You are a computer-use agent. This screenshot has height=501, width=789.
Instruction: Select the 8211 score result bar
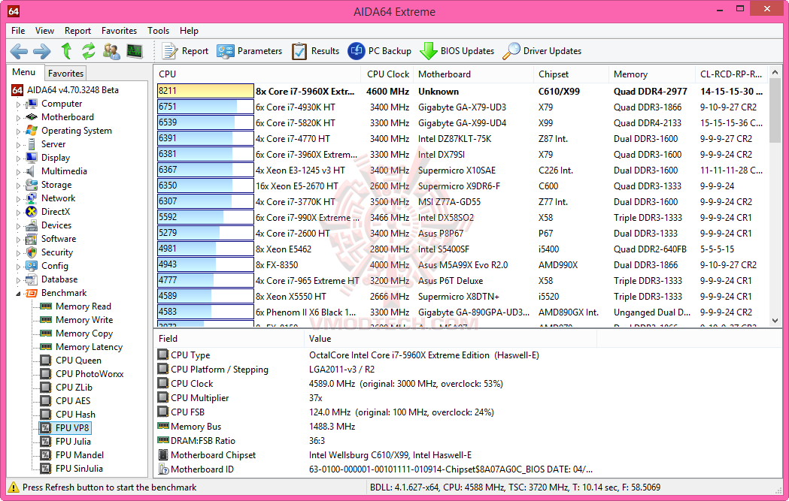(x=205, y=91)
